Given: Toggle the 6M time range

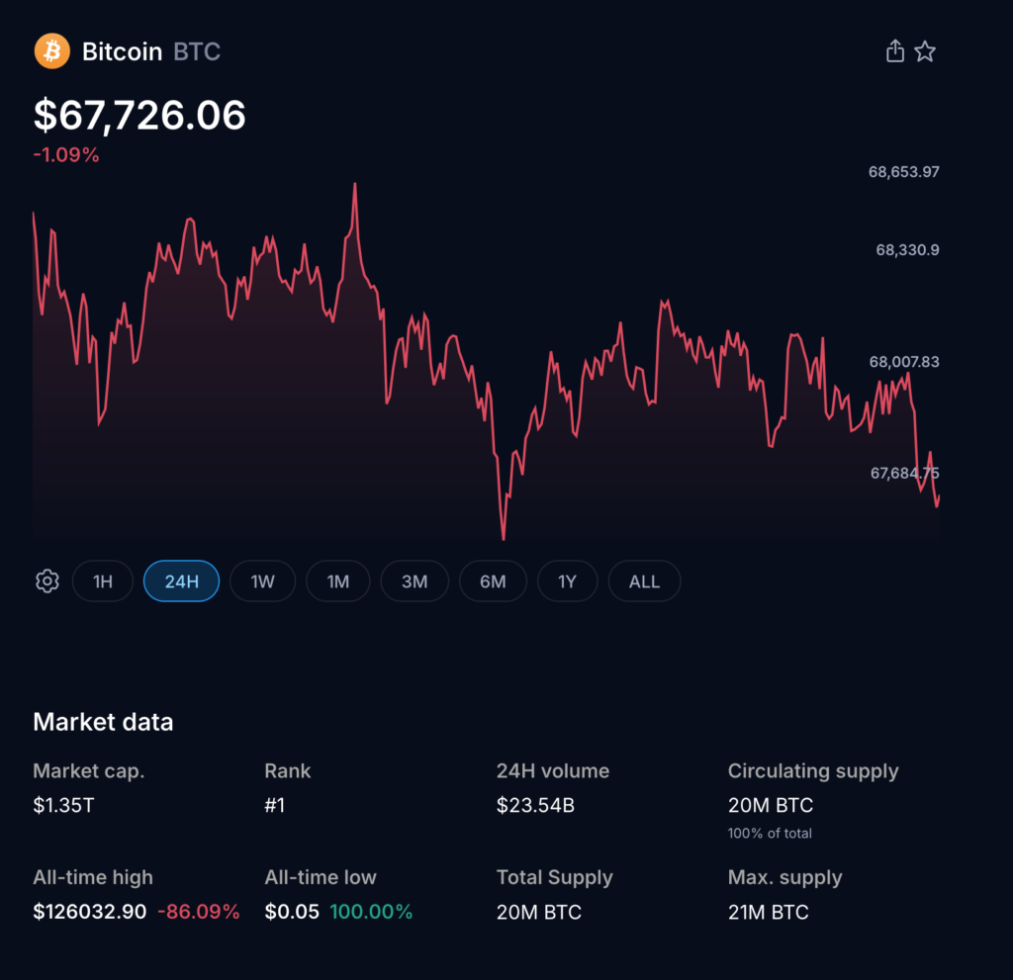Looking at the screenshot, I should (493, 581).
